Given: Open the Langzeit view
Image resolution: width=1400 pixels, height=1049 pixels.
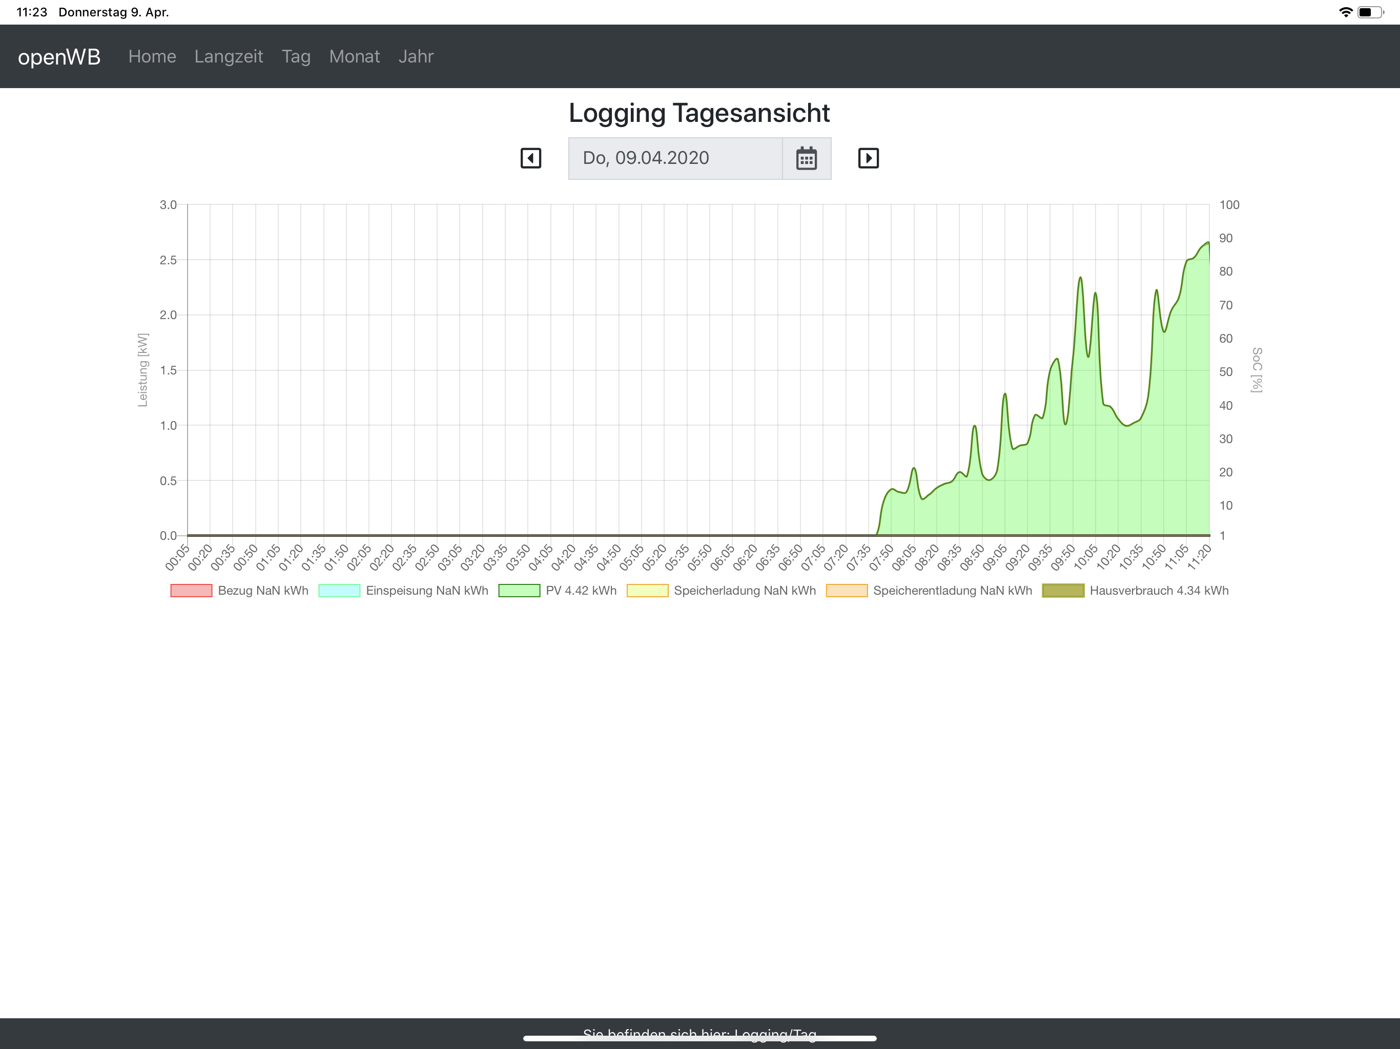Looking at the screenshot, I should point(229,56).
